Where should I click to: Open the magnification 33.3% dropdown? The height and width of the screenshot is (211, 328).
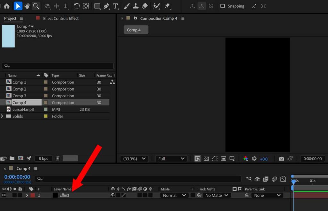point(134,159)
